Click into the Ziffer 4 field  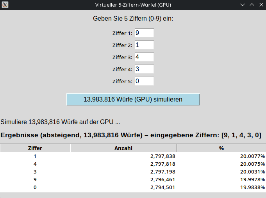tap(144, 69)
